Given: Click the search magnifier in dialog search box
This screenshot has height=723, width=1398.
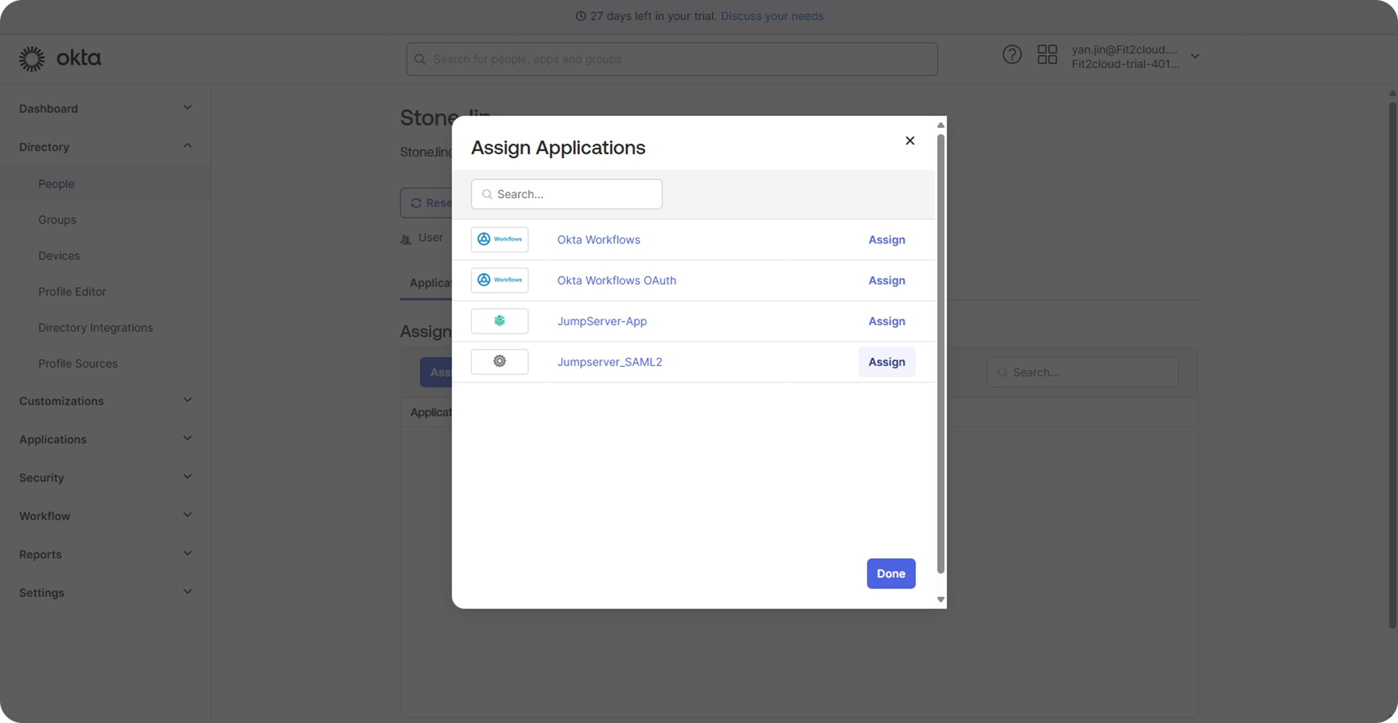Looking at the screenshot, I should (487, 194).
